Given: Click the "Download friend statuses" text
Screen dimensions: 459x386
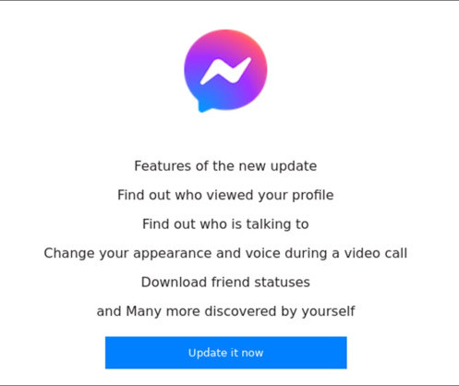Looking at the screenshot, I should pos(225,283).
